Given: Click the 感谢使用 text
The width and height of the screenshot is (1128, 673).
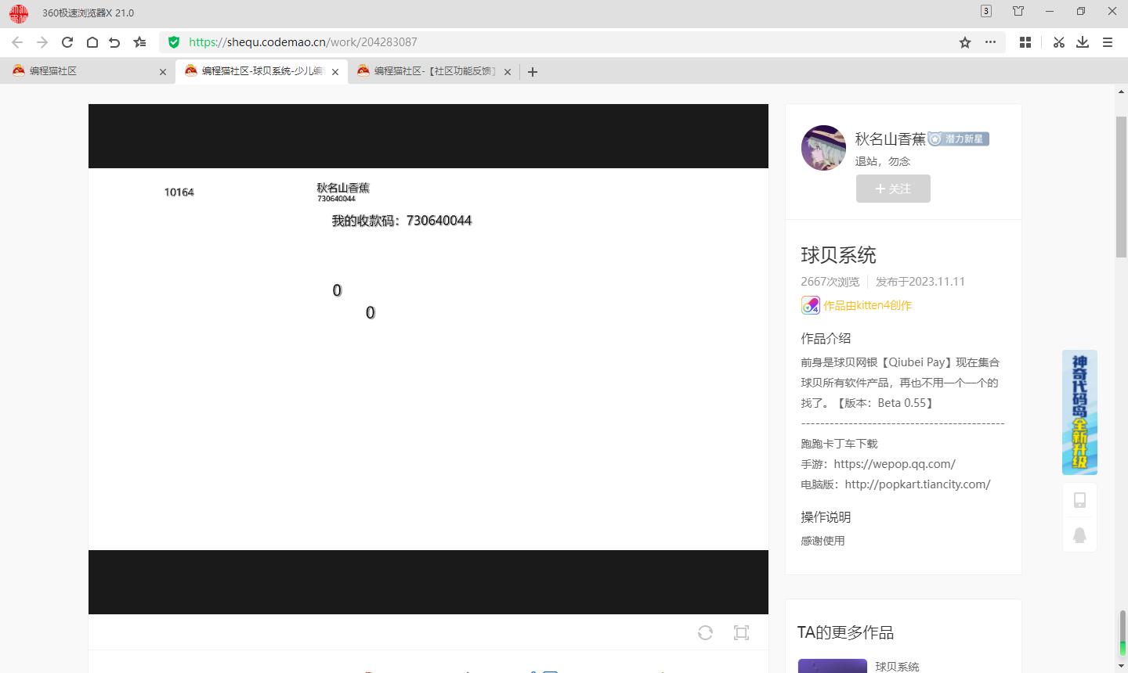Looking at the screenshot, I should (822, 541).
